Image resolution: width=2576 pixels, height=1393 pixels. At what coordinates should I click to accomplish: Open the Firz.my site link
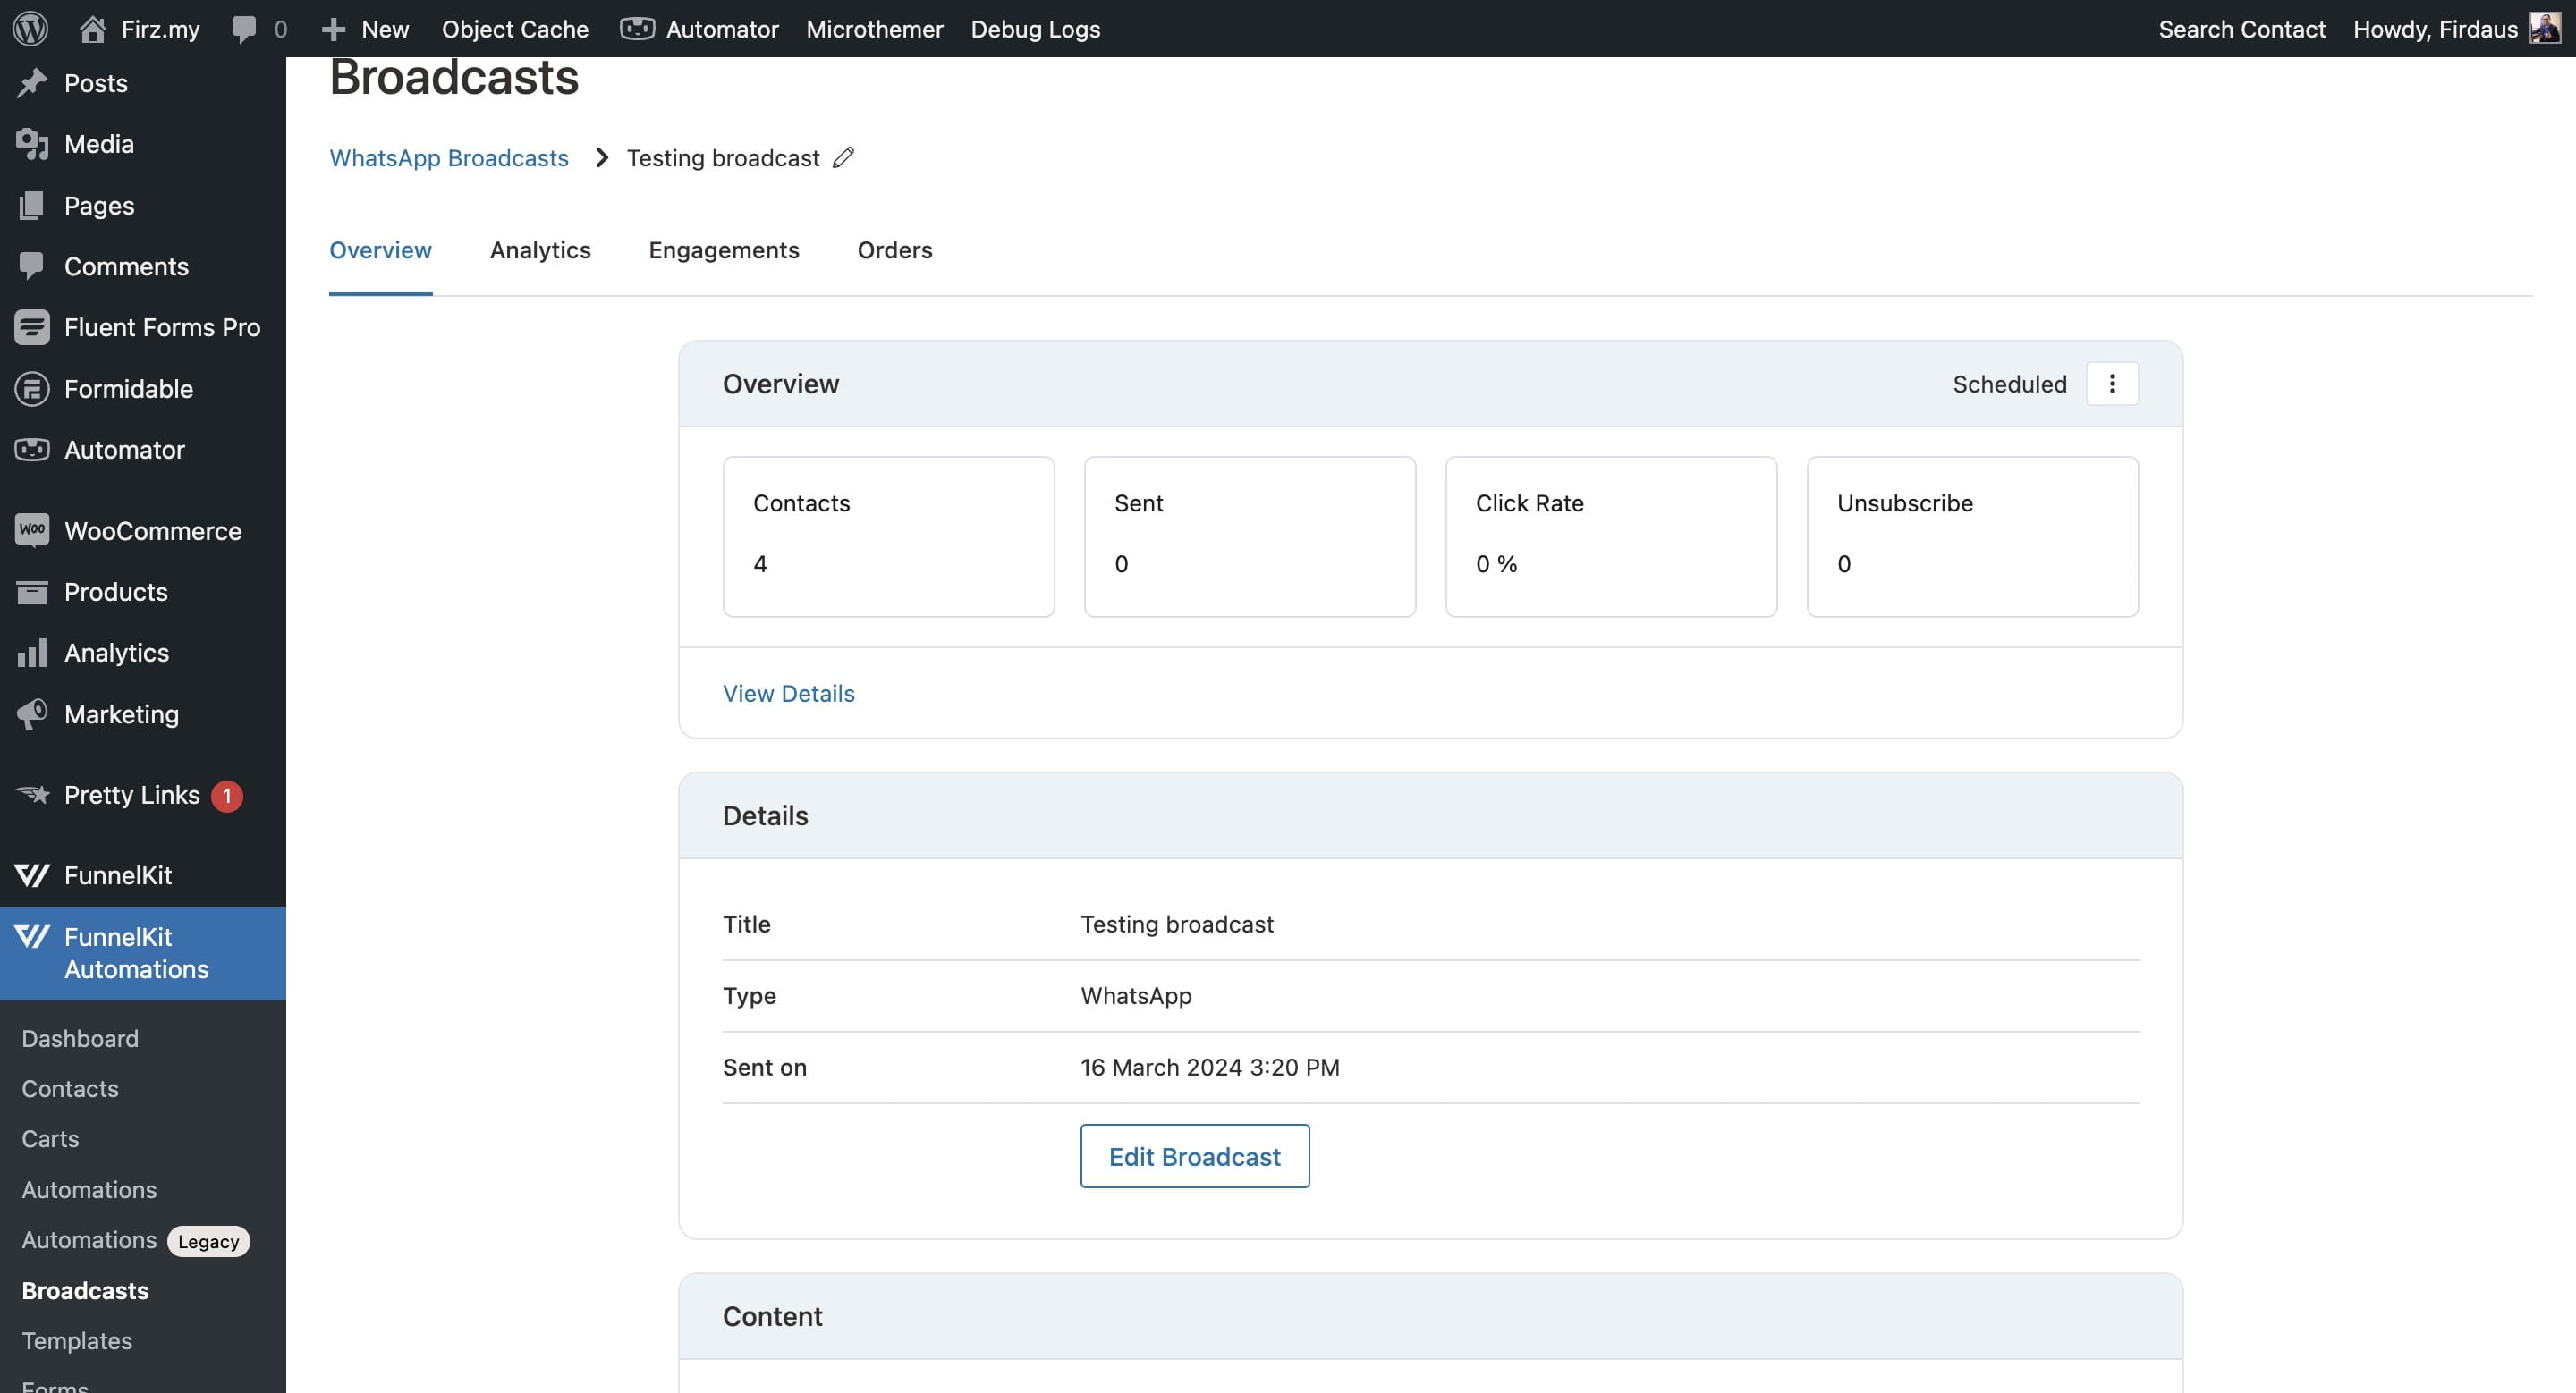(160, 29)
